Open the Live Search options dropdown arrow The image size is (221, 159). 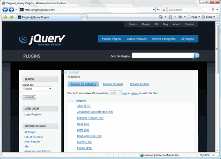(218, 10)
